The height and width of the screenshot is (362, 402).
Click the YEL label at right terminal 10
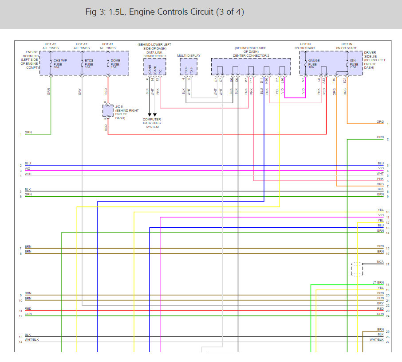tap(381, 210)
